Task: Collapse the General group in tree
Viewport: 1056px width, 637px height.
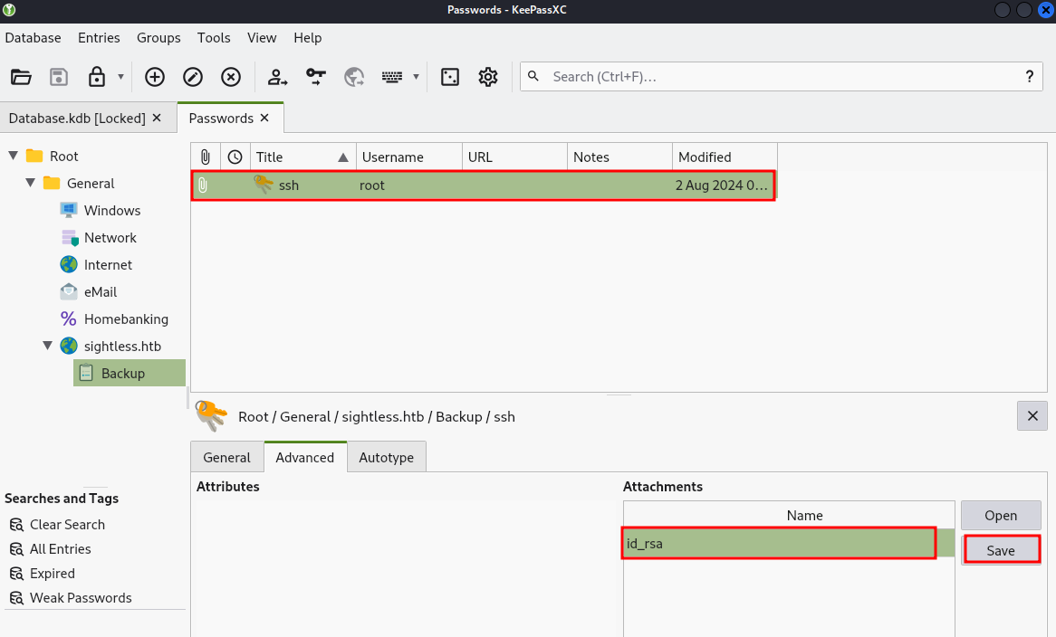Action: tap(31, 183)
